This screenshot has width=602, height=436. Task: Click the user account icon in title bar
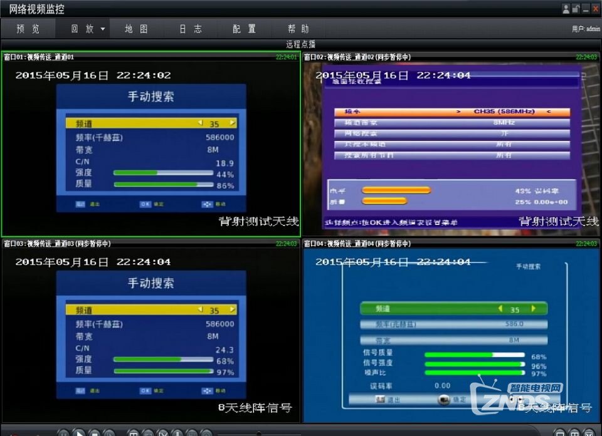[x=566, y=9]
